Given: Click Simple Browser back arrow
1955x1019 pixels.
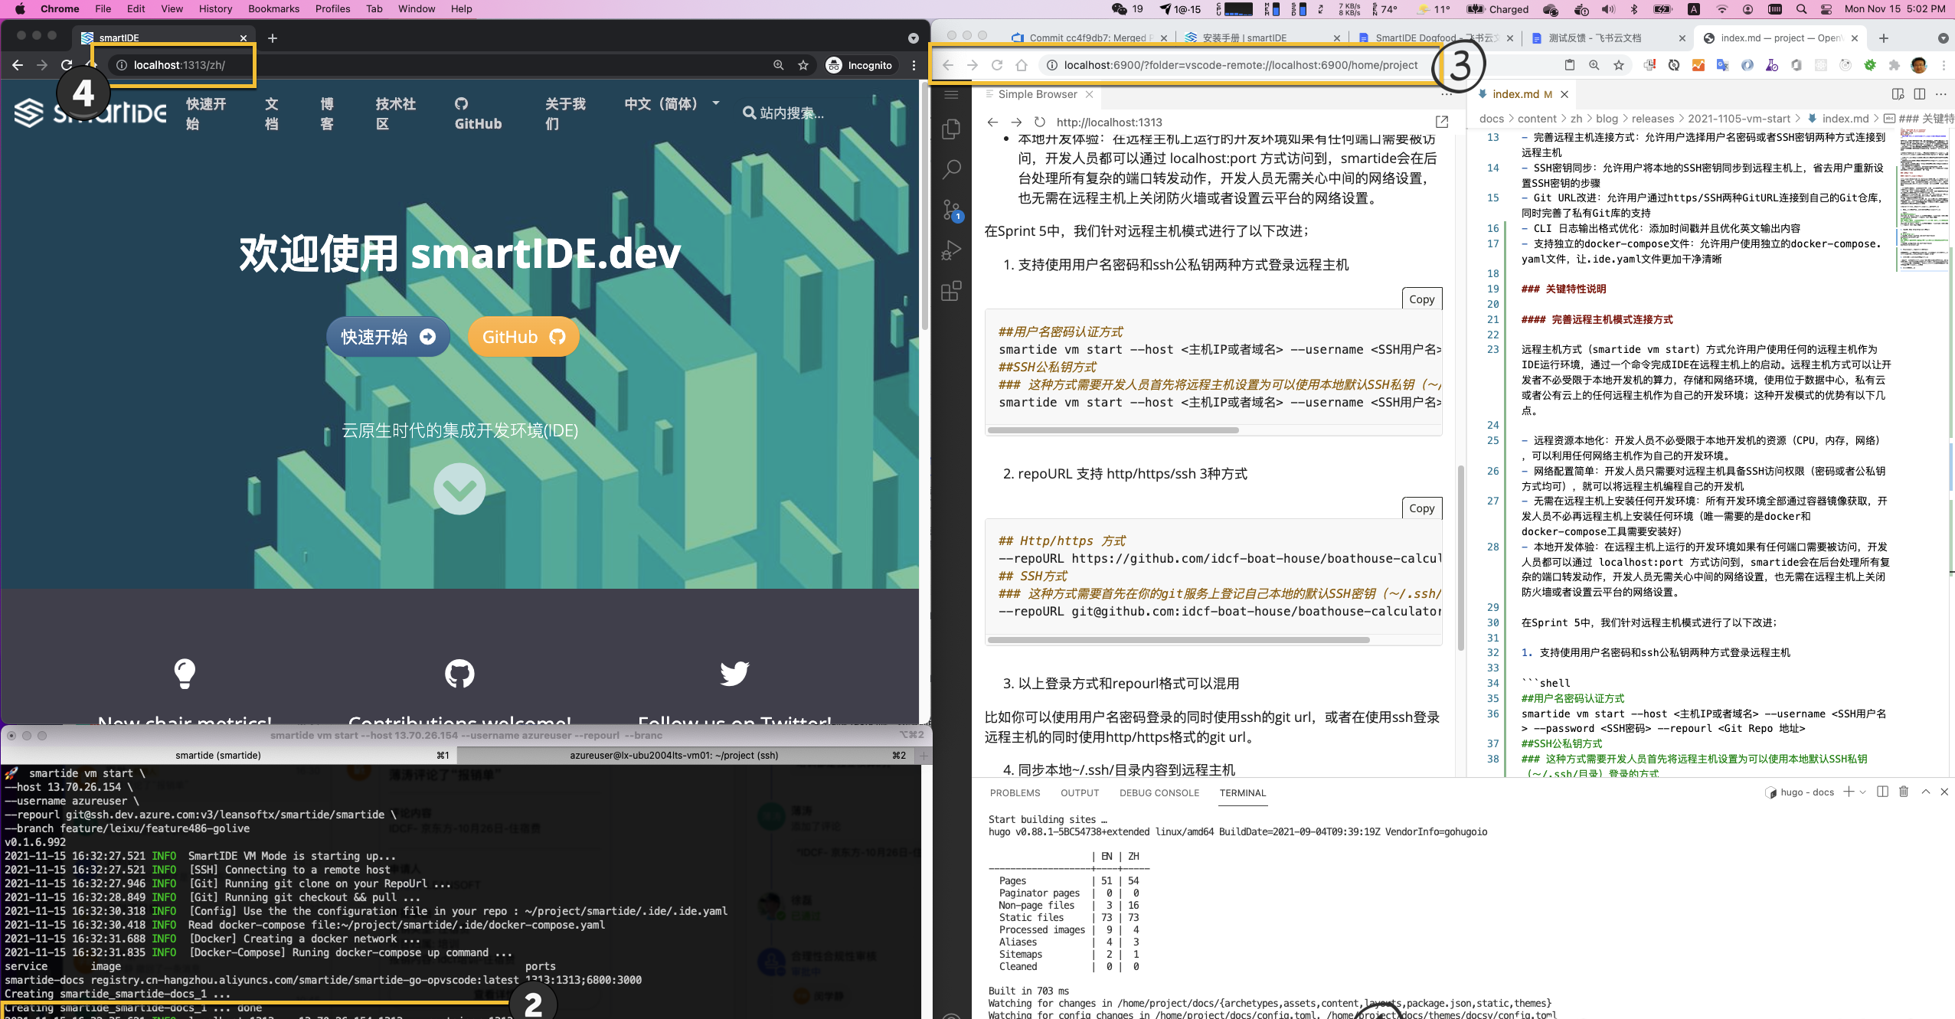Looking at the screenshot, I should (992, 122).
